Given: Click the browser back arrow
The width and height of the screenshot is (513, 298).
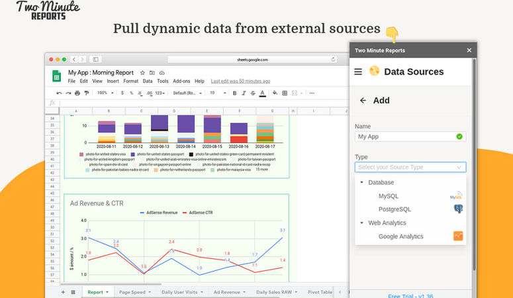Looking at the screenshot, I should pos(74,60).
